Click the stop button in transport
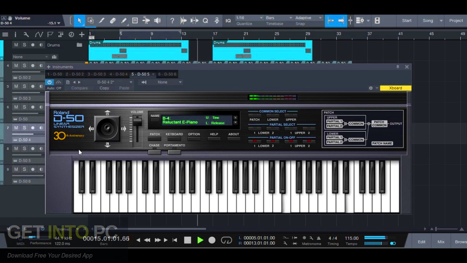 [188, 240]
